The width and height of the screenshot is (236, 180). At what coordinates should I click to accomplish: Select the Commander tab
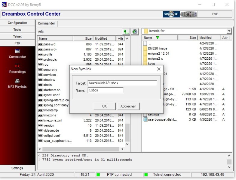click(x=46, y=23)
